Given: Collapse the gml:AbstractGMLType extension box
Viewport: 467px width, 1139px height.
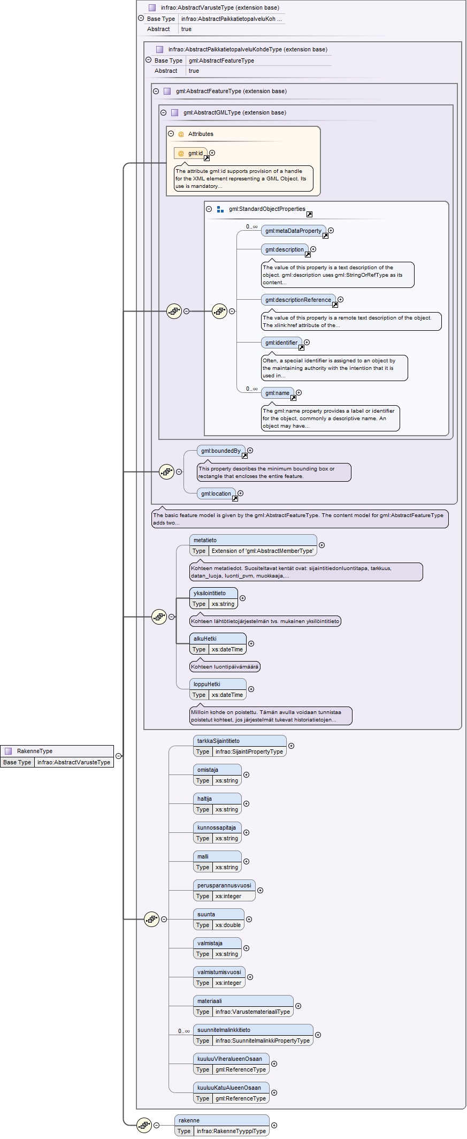Looking at the screenshot, I should 164,112.
